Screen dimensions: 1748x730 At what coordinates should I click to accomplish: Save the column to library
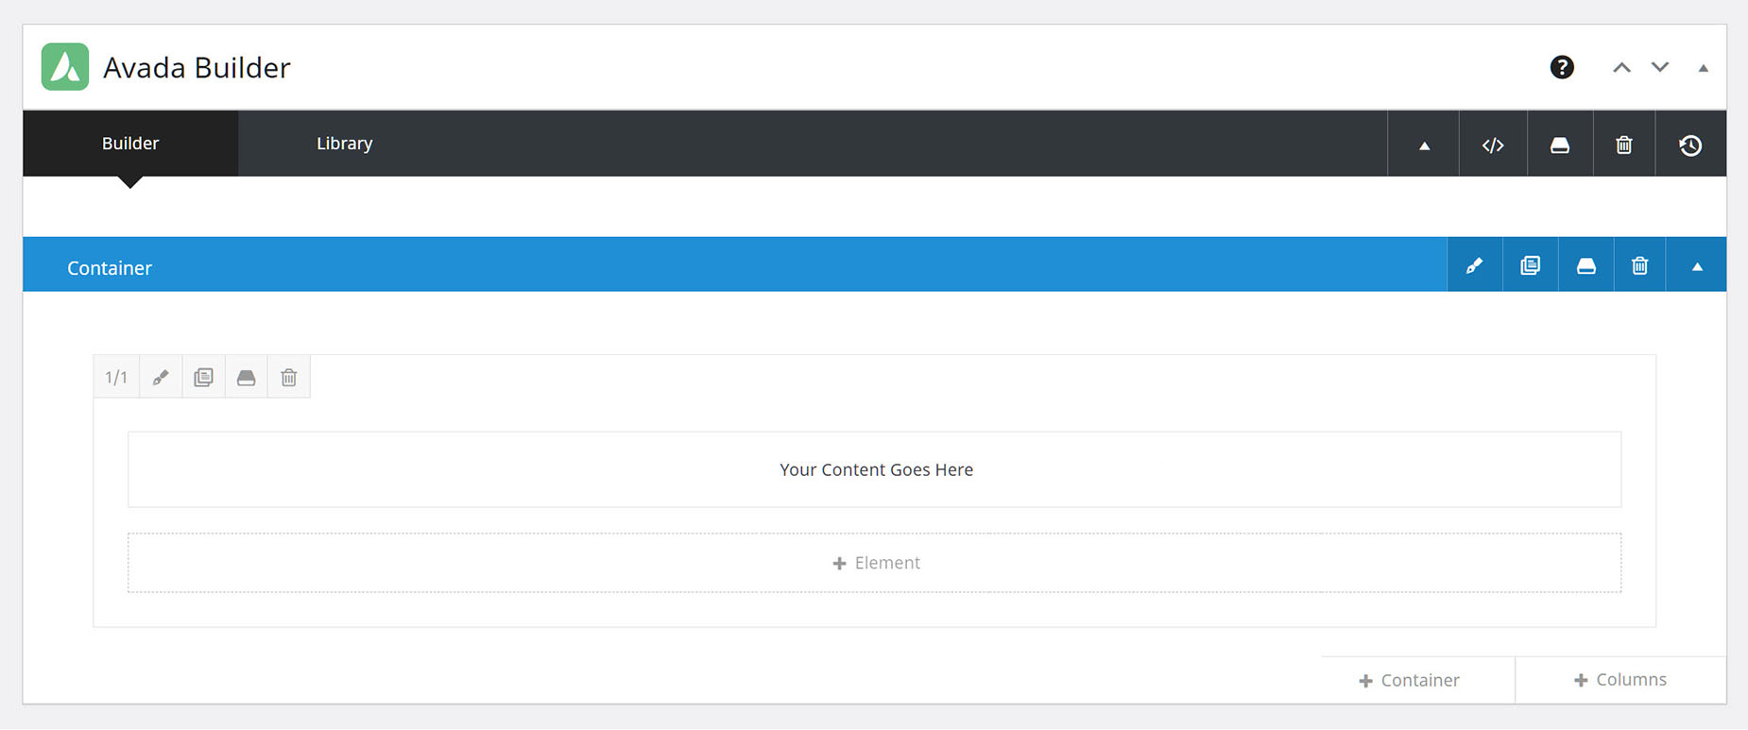pos(246,377)
